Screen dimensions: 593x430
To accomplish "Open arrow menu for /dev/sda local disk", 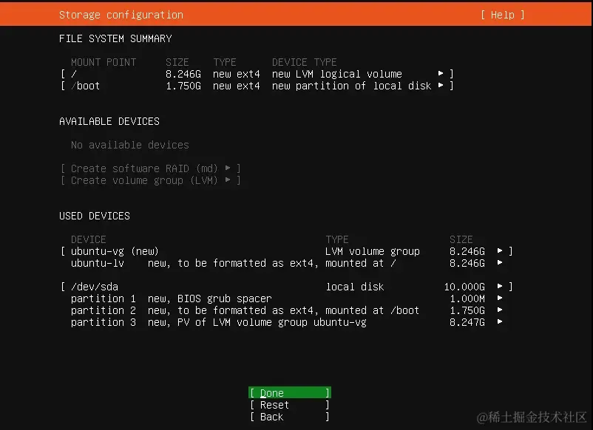I will tap(500, 286).
